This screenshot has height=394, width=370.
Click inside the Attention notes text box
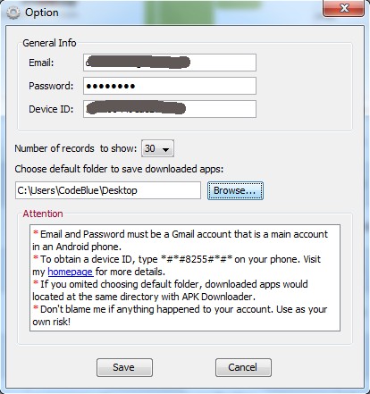(x=185, y=278)
